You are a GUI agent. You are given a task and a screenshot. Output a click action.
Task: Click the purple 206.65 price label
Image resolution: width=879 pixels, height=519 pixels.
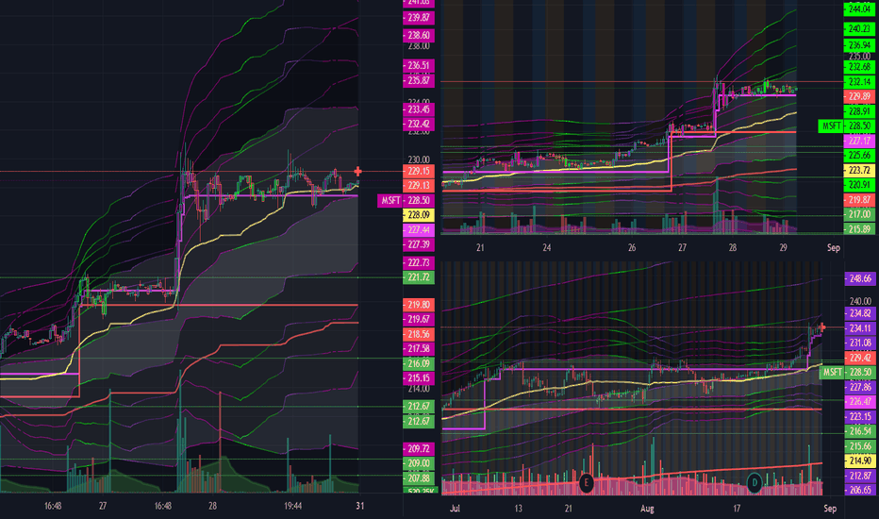tap(860, 490)
